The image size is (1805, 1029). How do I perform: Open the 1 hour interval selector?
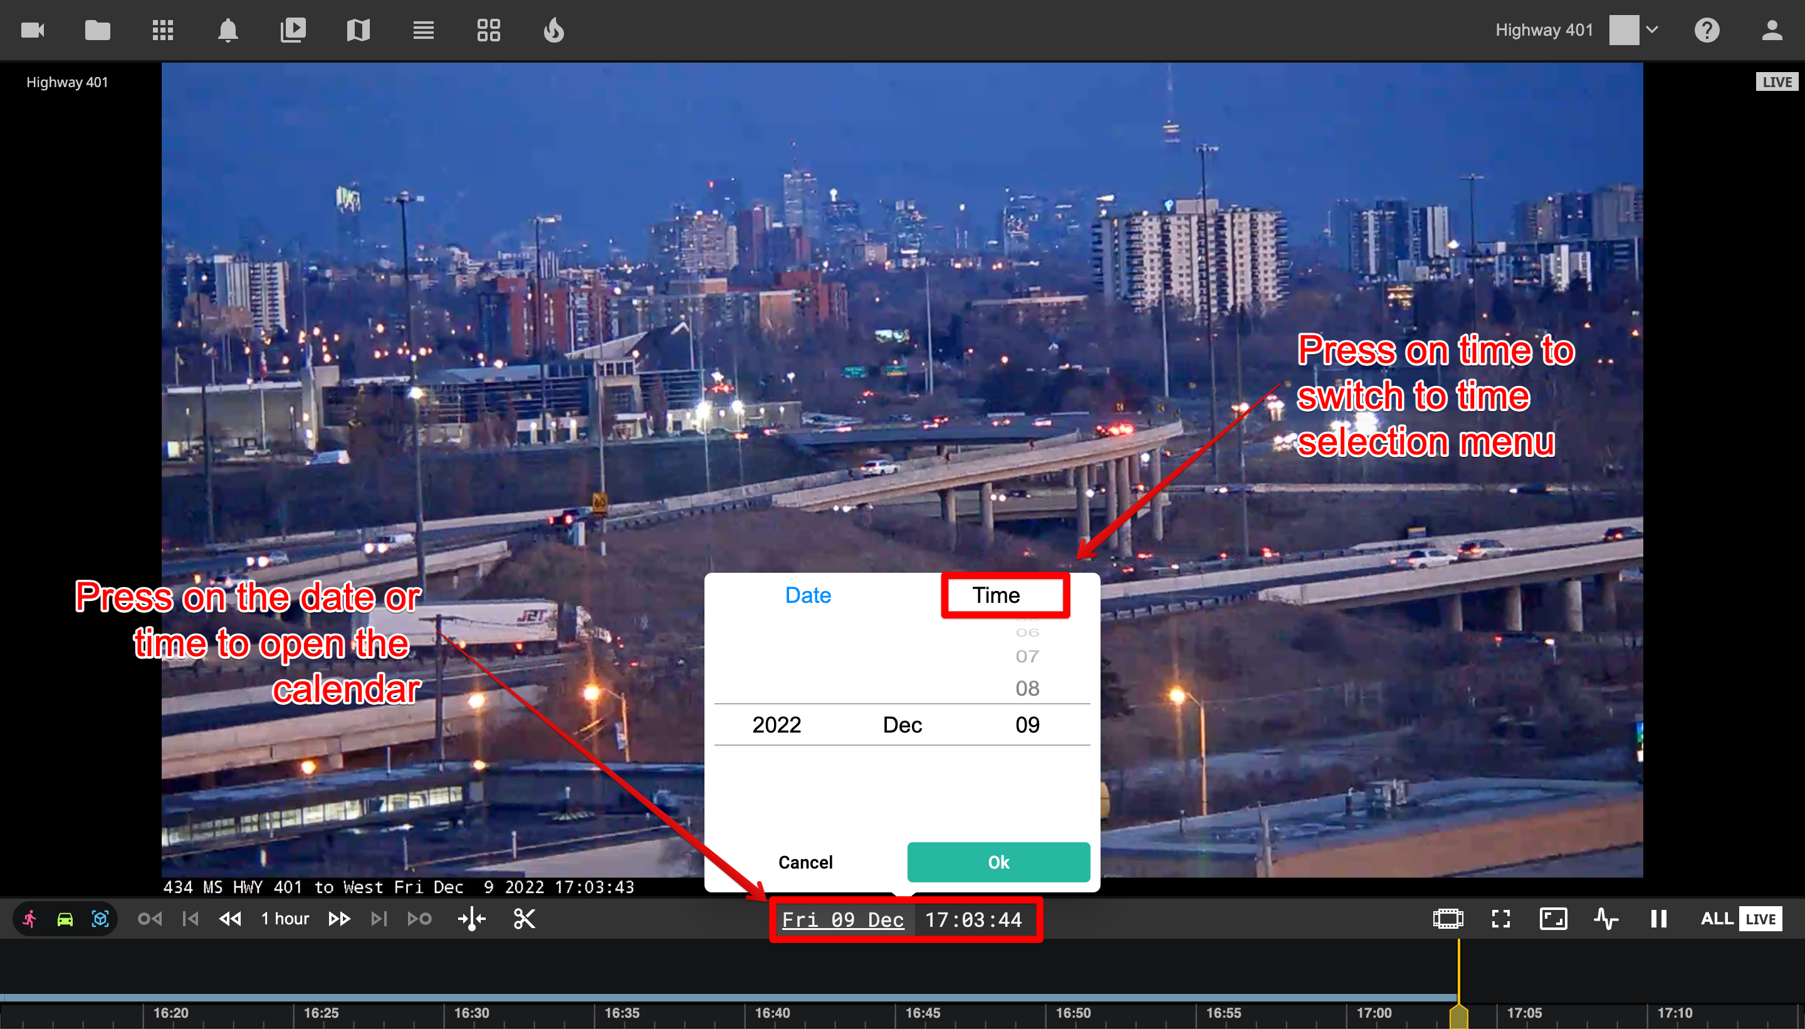(x=285, y=919)
